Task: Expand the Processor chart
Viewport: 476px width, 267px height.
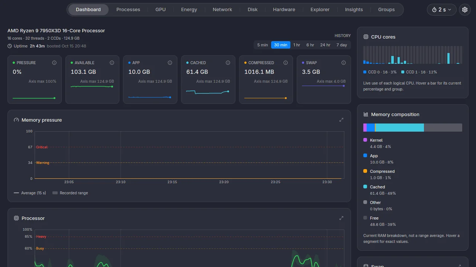Action: 341,218
